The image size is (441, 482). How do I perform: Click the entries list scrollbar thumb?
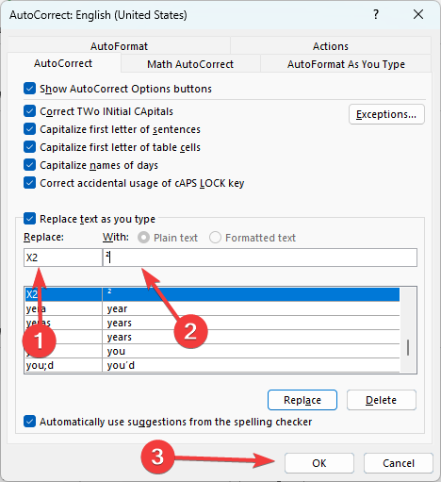coord(408,347)
